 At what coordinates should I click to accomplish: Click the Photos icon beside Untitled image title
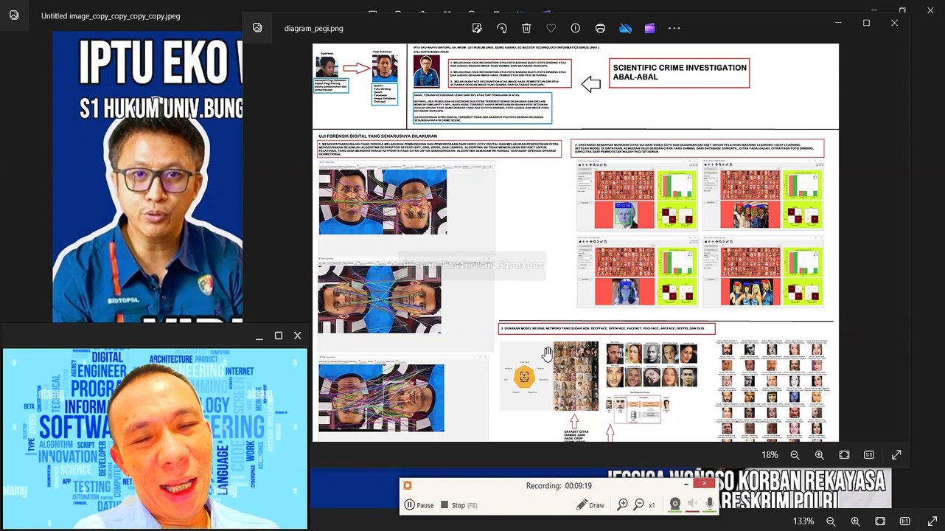click(14, 15)
